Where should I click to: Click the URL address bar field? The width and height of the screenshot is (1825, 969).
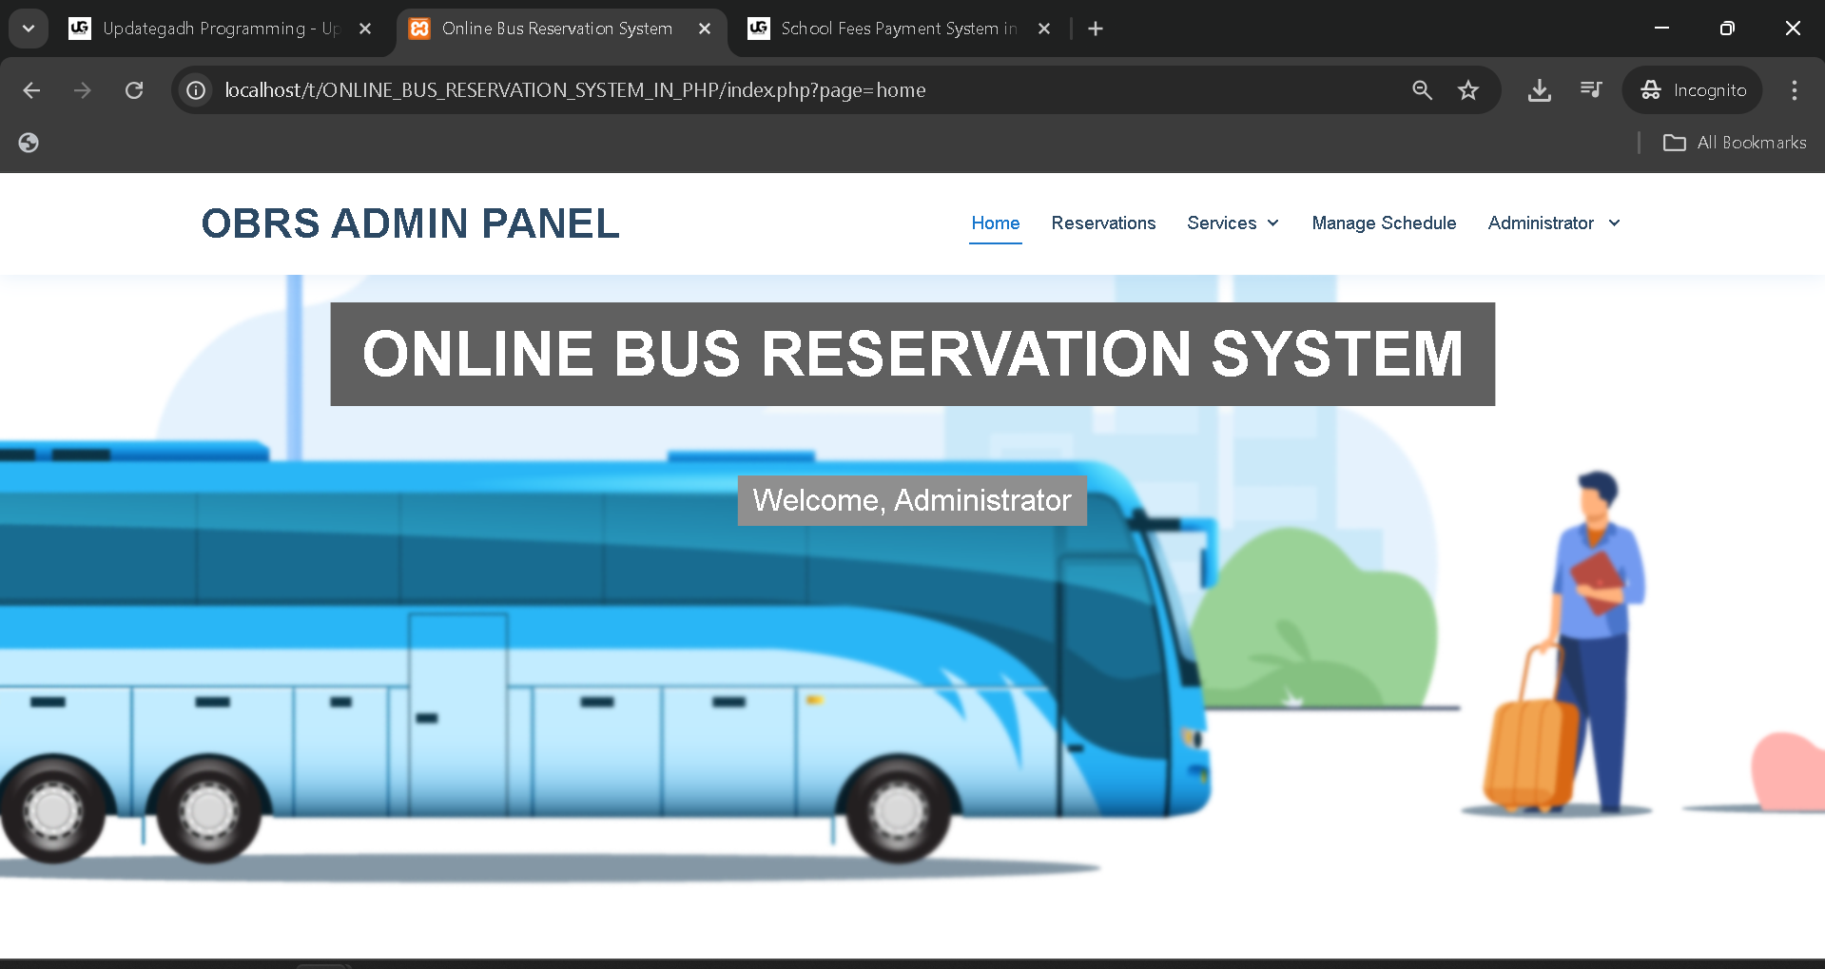coord(761,90)
